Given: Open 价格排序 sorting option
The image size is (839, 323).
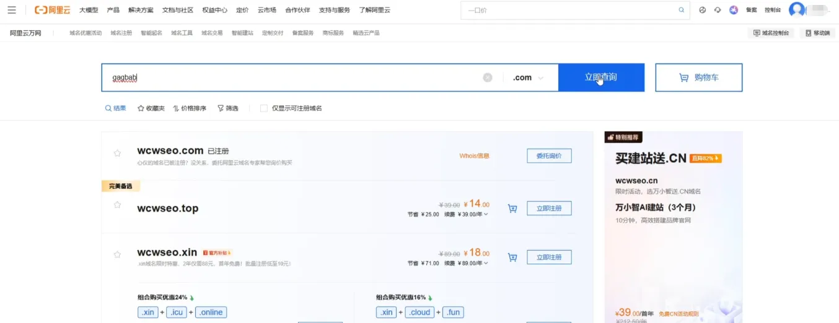Looking at the screenshot, I should [190, 108].
